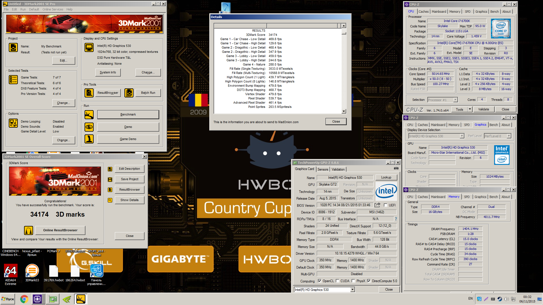This screenshot has width=543, height=305.
Task: Click the Online ResultBrowser button
Action: click(x=60, y=230)
